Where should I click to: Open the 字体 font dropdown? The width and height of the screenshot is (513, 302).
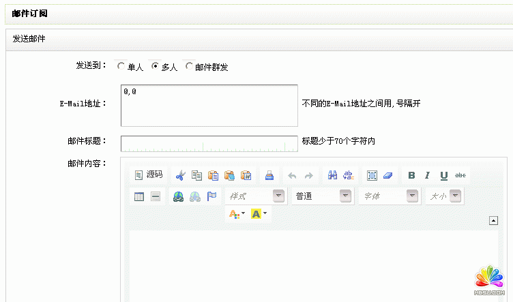(412, 196)
